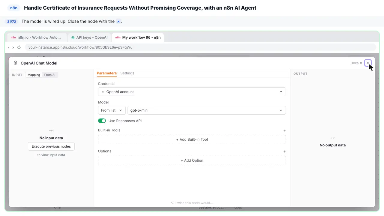Click the OpenAI Chat Model node icon
Viewport: 384px width, 216px height.
tap(16, 63)
